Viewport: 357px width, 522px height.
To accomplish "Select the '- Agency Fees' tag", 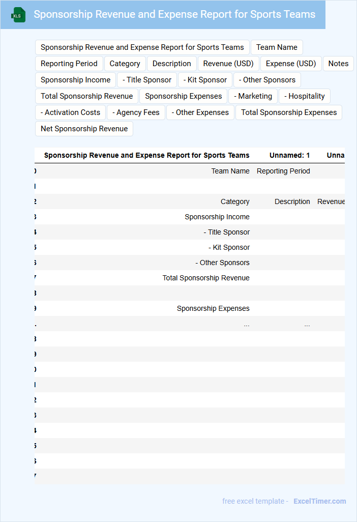I will coord(136,112).
